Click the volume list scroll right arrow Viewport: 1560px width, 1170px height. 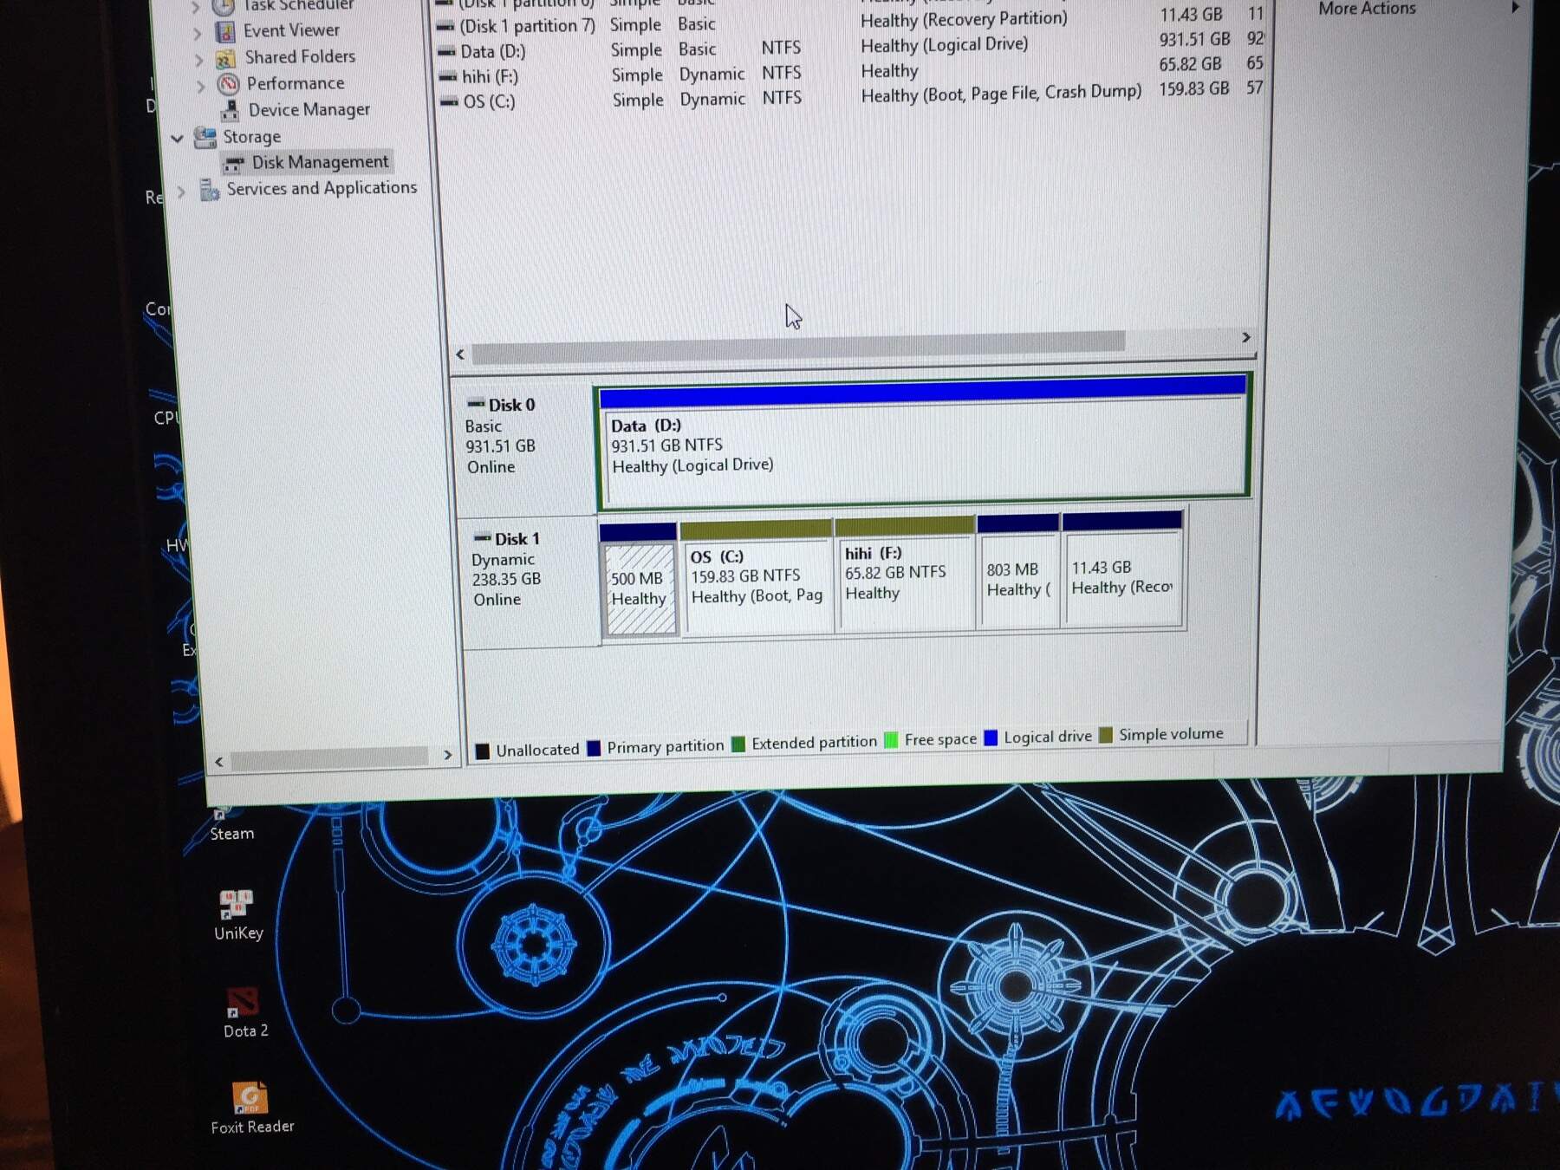click(x=1245, y=337)
